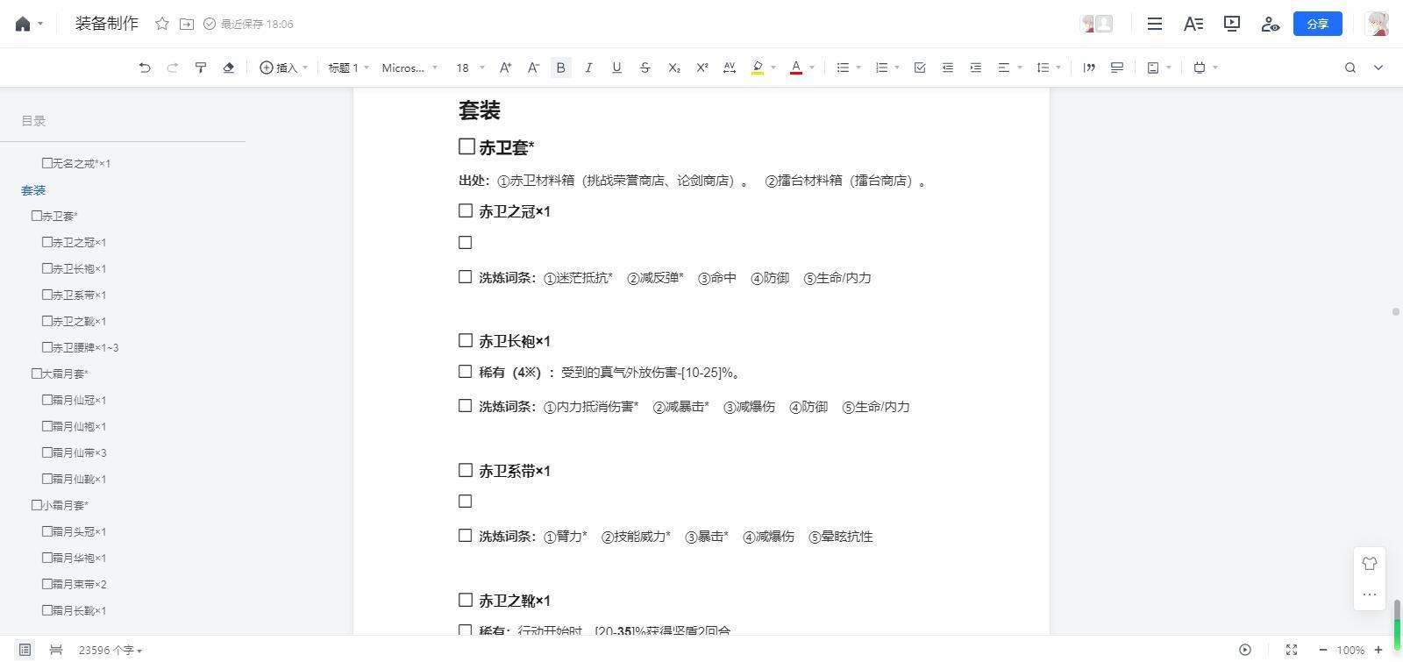The height and width of the screenshot is (662, 1403).
Task: Apply subscript formatting
Action: 673,68
